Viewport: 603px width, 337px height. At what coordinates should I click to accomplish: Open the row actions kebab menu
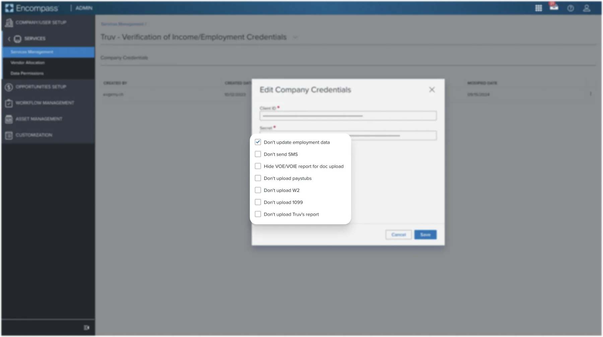point(591,94)
